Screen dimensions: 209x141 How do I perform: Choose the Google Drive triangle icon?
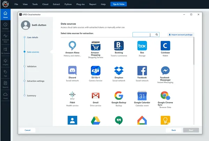pos(95,120)
